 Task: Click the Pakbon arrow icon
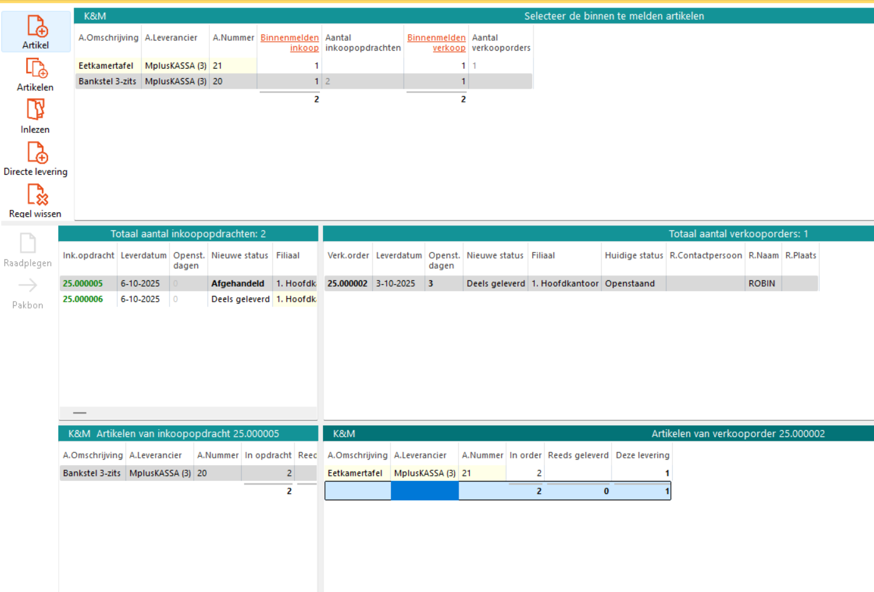(28, 285)
